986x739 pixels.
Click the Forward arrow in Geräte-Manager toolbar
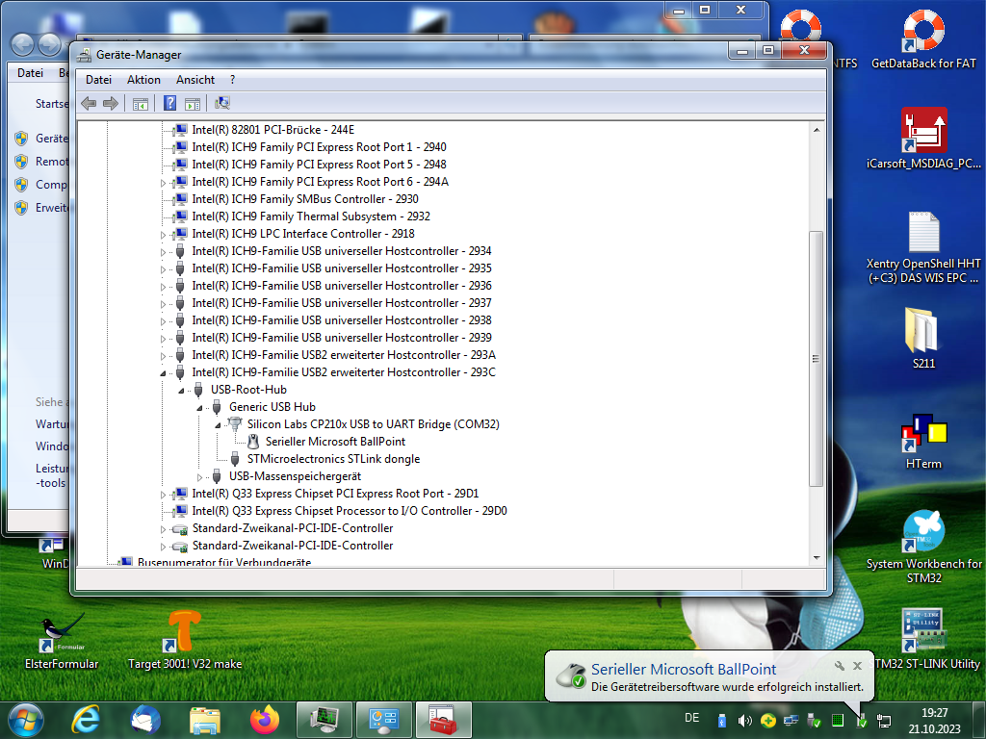(111, 104)
